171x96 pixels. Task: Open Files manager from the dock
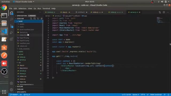[x=4, y=23]
